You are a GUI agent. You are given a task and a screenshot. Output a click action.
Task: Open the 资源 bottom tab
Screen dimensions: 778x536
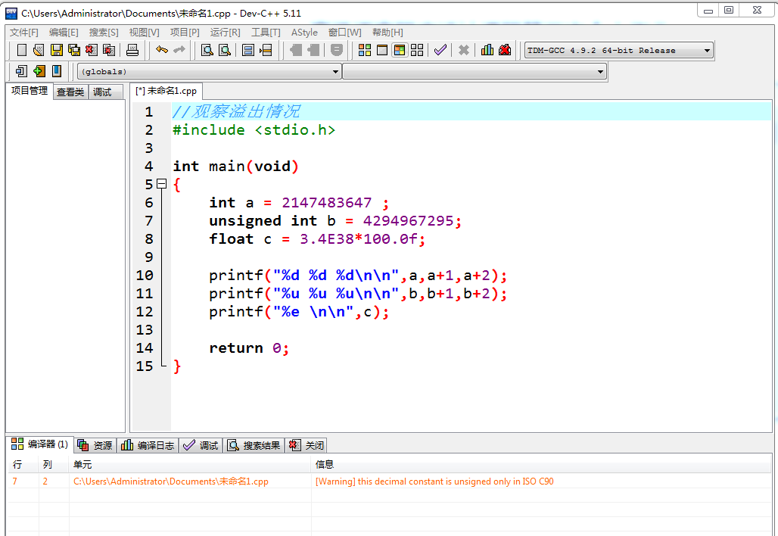(x=95, y=445)
